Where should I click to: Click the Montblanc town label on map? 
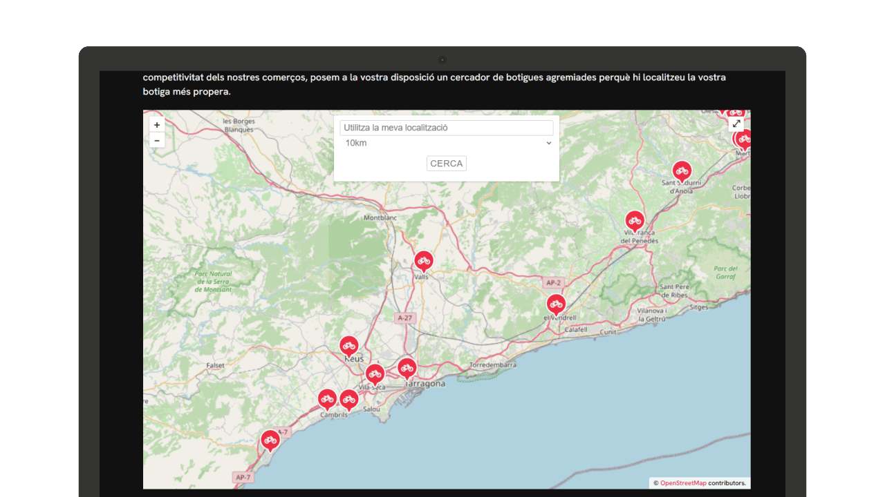(x=381, y=217)
